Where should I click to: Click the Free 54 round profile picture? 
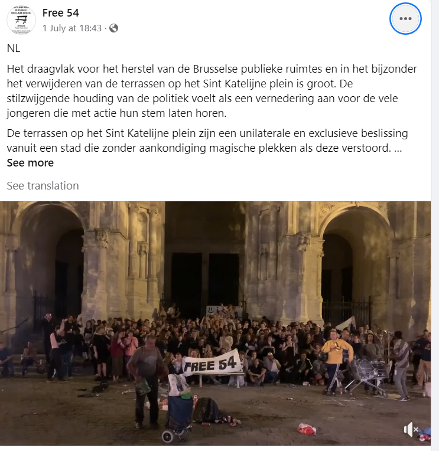pos(21,19)
